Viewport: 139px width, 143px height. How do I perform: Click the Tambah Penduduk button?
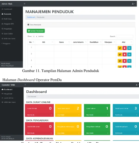click(x=36, y=31)
